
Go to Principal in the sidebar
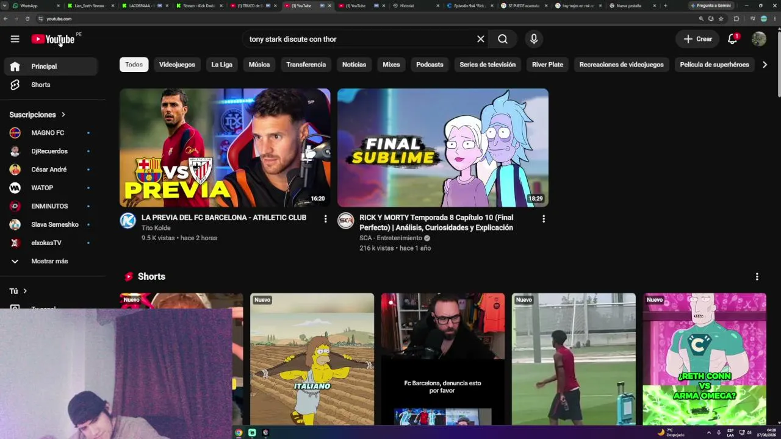point(51,66)
